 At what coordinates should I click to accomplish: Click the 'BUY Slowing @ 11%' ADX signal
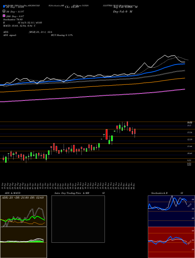click(62, 35)
